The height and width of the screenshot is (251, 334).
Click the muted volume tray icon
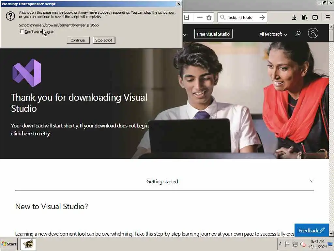303,244
